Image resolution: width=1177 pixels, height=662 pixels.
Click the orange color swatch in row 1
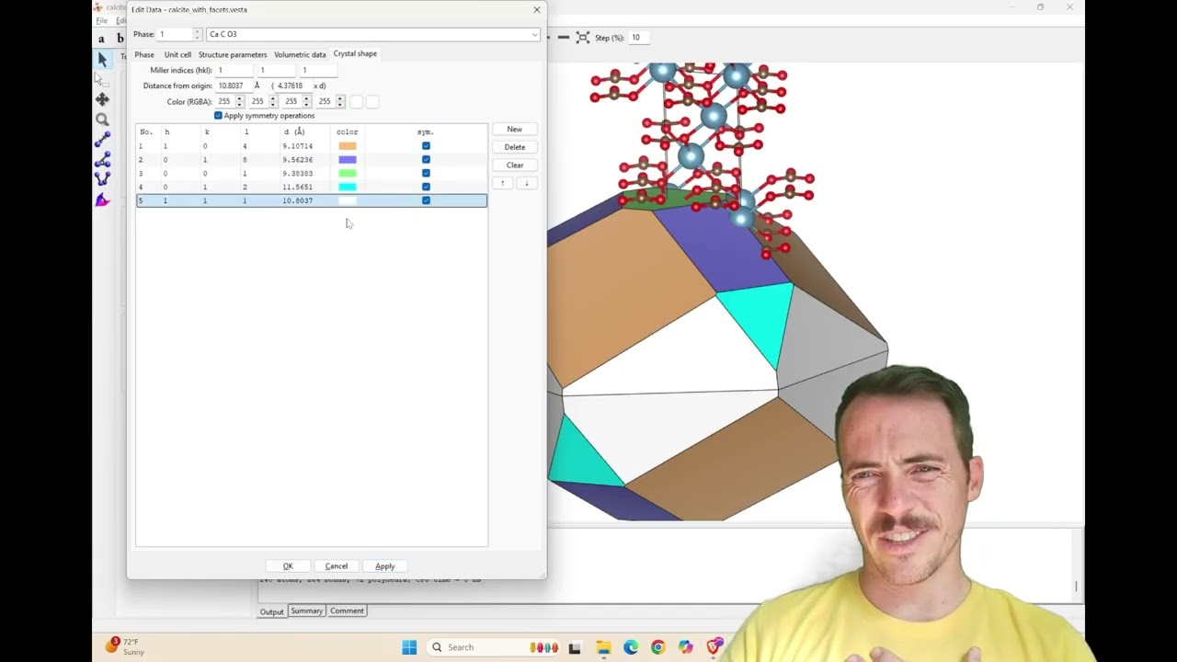point(347,146)
